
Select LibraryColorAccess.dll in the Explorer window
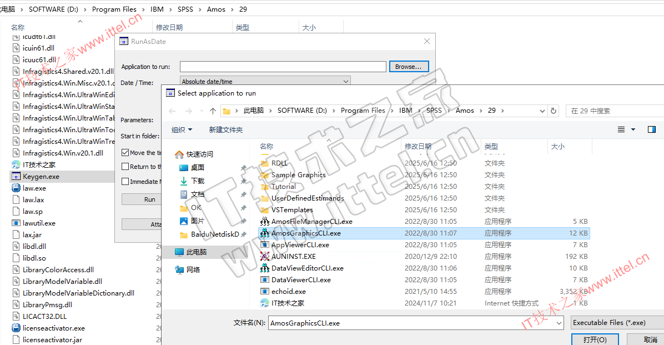coord(58,269)
